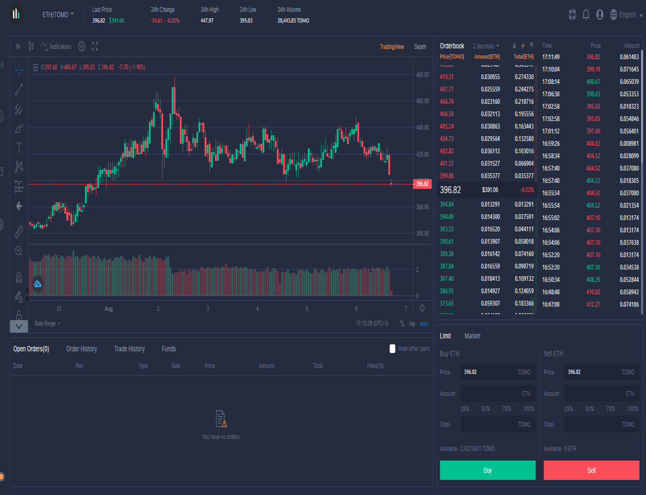Select the trend line drawing tool
The height and width of the screenshot is (495, 646).
19,89
